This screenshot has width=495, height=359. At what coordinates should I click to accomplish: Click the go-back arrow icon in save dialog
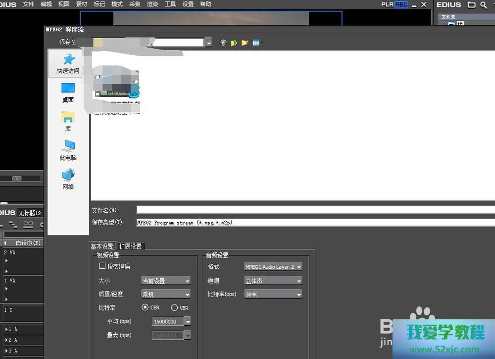[223, 43]
